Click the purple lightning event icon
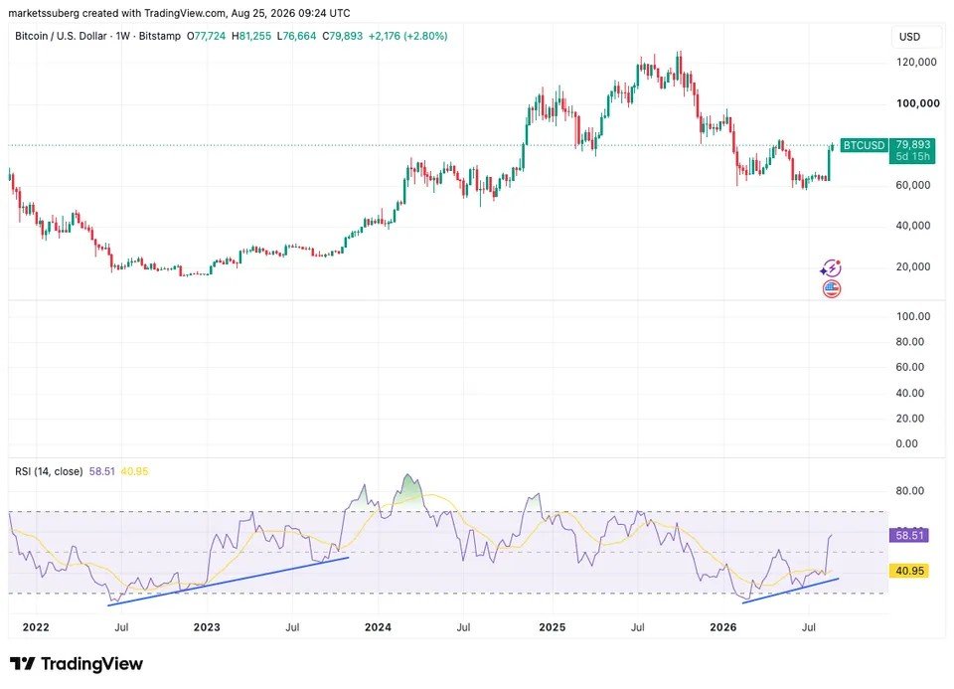This screenshot has height=689, width=954. coord(831,267)
